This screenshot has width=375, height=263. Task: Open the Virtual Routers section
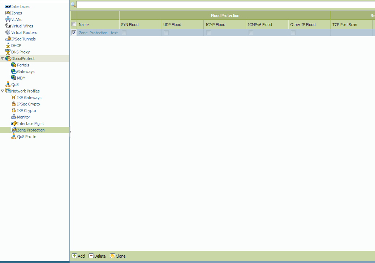[x=24, y=32]
